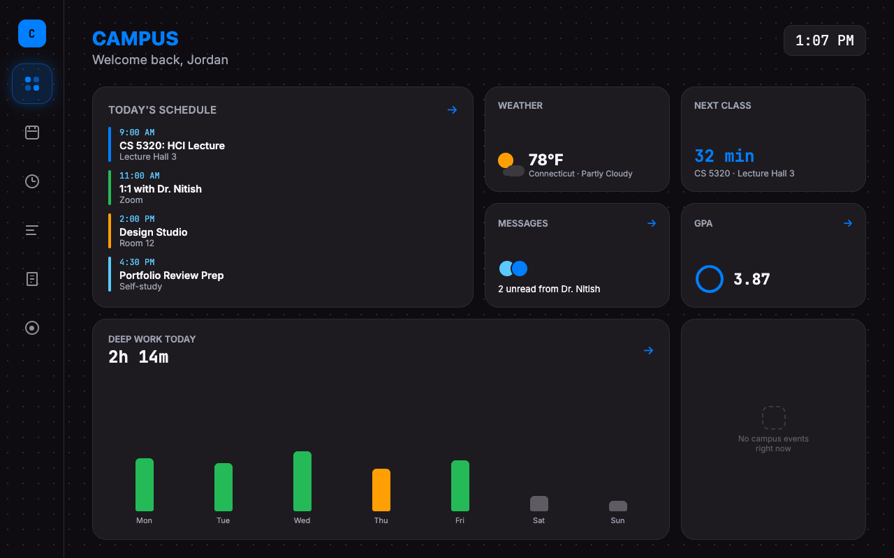This screenshot has height=558, width=894.
Task: Open GPA card arrow
Action: pyautogui.click(x=848, y=223)
